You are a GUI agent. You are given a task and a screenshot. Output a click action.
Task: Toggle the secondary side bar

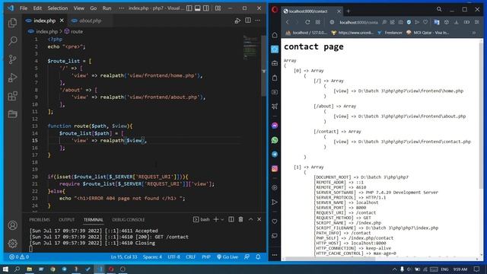click(x=206, y=8)
